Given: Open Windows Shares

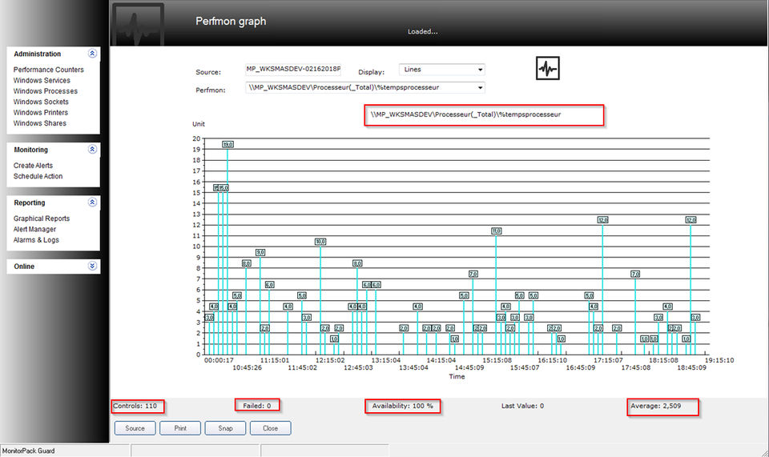Looking at the screenshot, I should coord(40,123).
